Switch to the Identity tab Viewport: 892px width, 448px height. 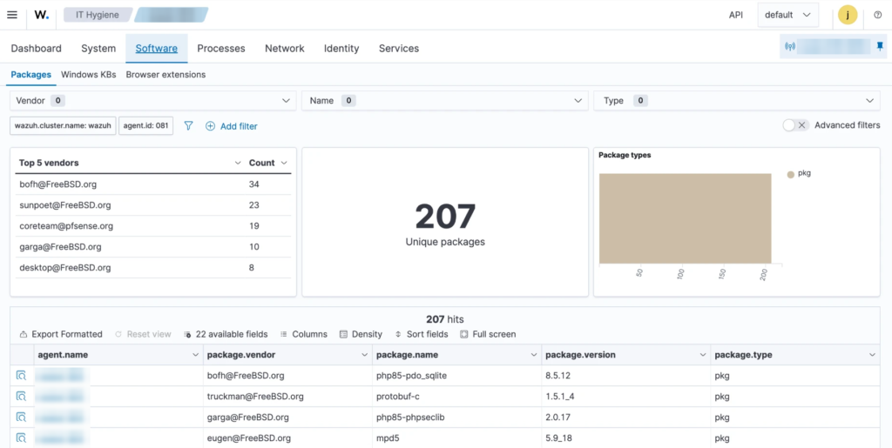341,48
